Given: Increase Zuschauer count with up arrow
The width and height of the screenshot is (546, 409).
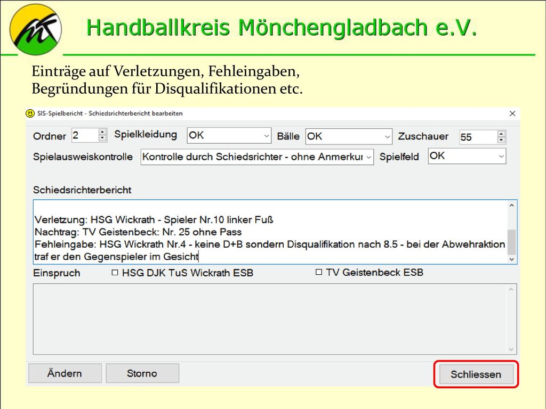Looking at the screenshot, I should (501, 134).
